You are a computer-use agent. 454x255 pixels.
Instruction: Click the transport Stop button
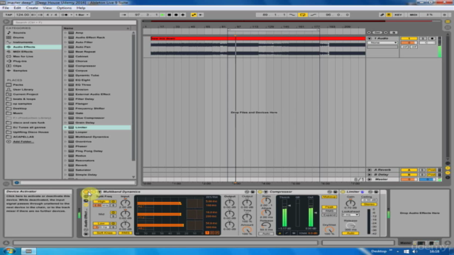tap(170, 15)
